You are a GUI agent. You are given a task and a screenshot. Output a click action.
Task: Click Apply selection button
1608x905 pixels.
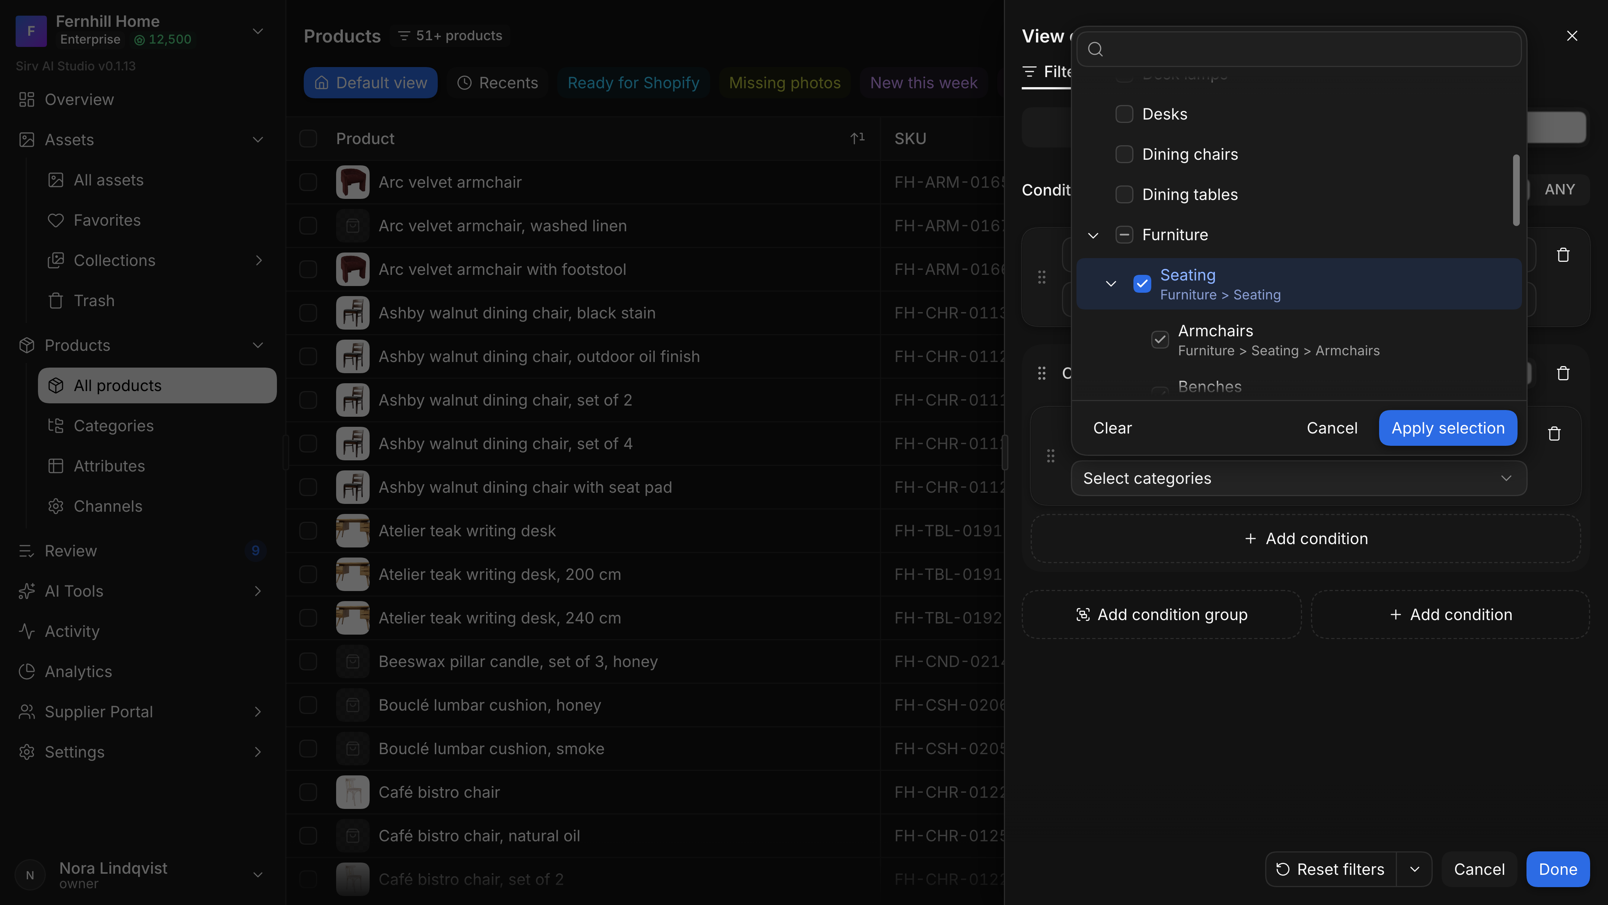(1448, 428)
